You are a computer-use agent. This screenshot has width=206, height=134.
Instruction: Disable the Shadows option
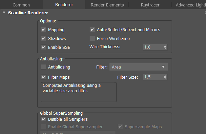(x=44, y=38)
